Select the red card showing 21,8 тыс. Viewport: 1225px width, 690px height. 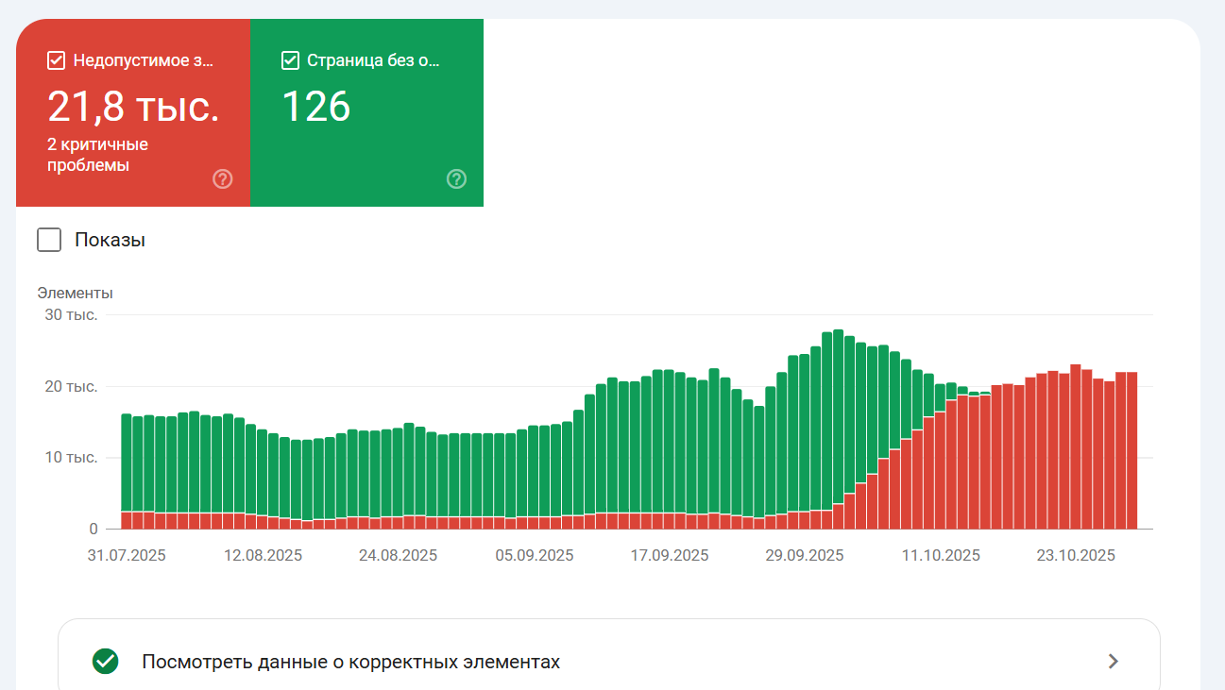pos(133,109)
